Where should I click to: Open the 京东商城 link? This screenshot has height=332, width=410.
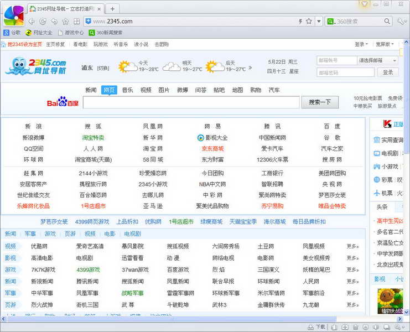click(212, 148)
